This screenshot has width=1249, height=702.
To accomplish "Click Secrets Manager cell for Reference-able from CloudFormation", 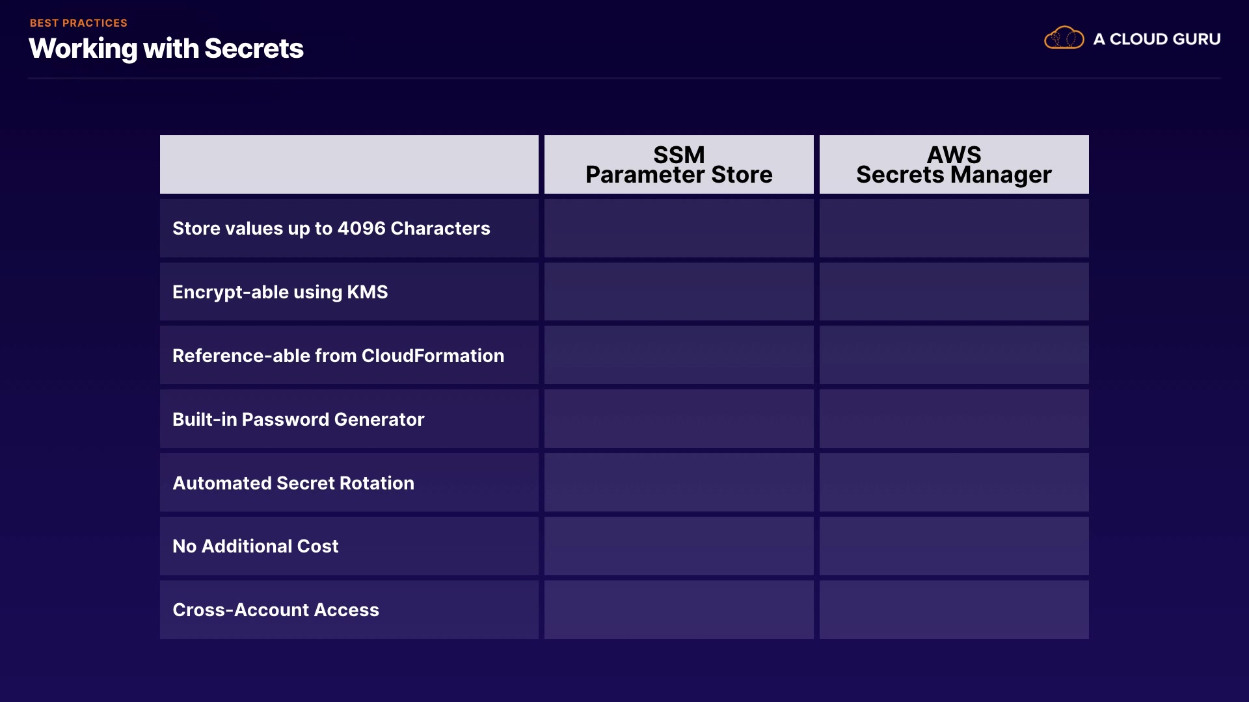I will coord(954,356).
